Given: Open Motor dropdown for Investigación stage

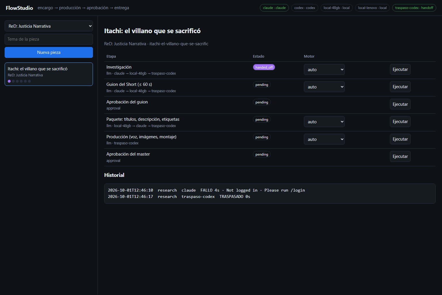Looking at the screenshot, I should (324, 69).
